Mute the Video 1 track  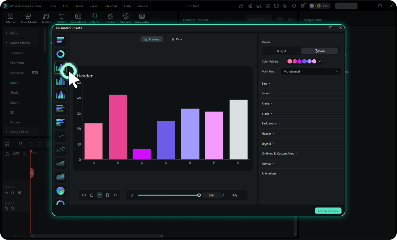pyautogui.click(x=12, y=193)
